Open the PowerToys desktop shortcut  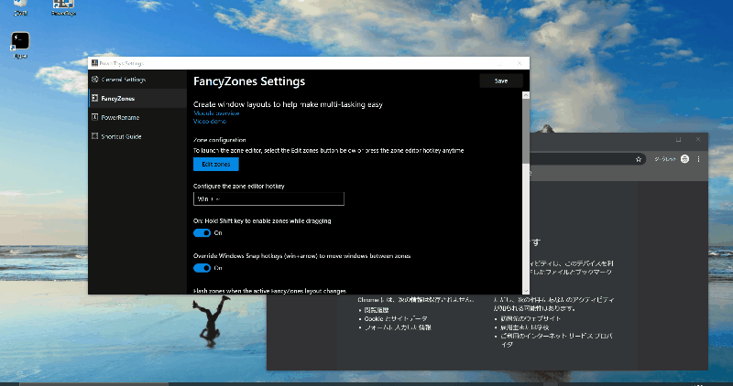pyautogui.click(x=63, y=6)
